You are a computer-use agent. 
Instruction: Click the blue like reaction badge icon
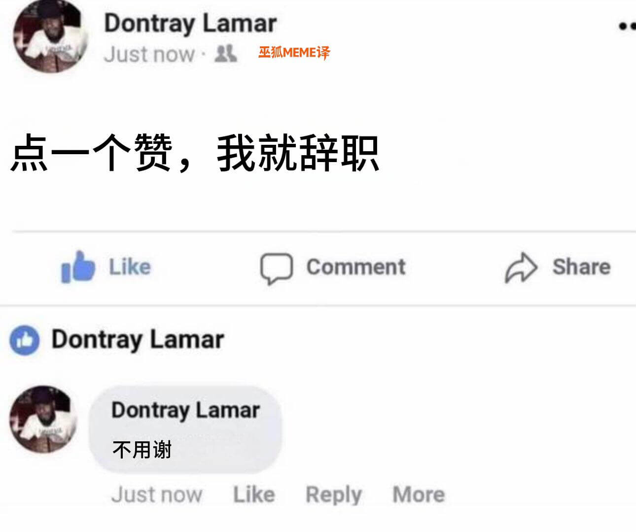24,340
